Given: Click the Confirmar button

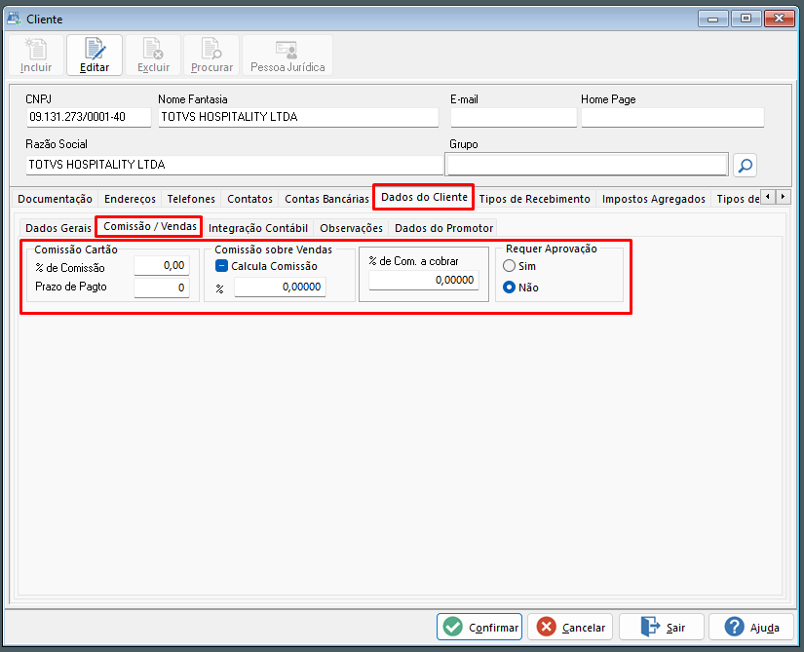Looking at the screenshot, I should point(479,627).
